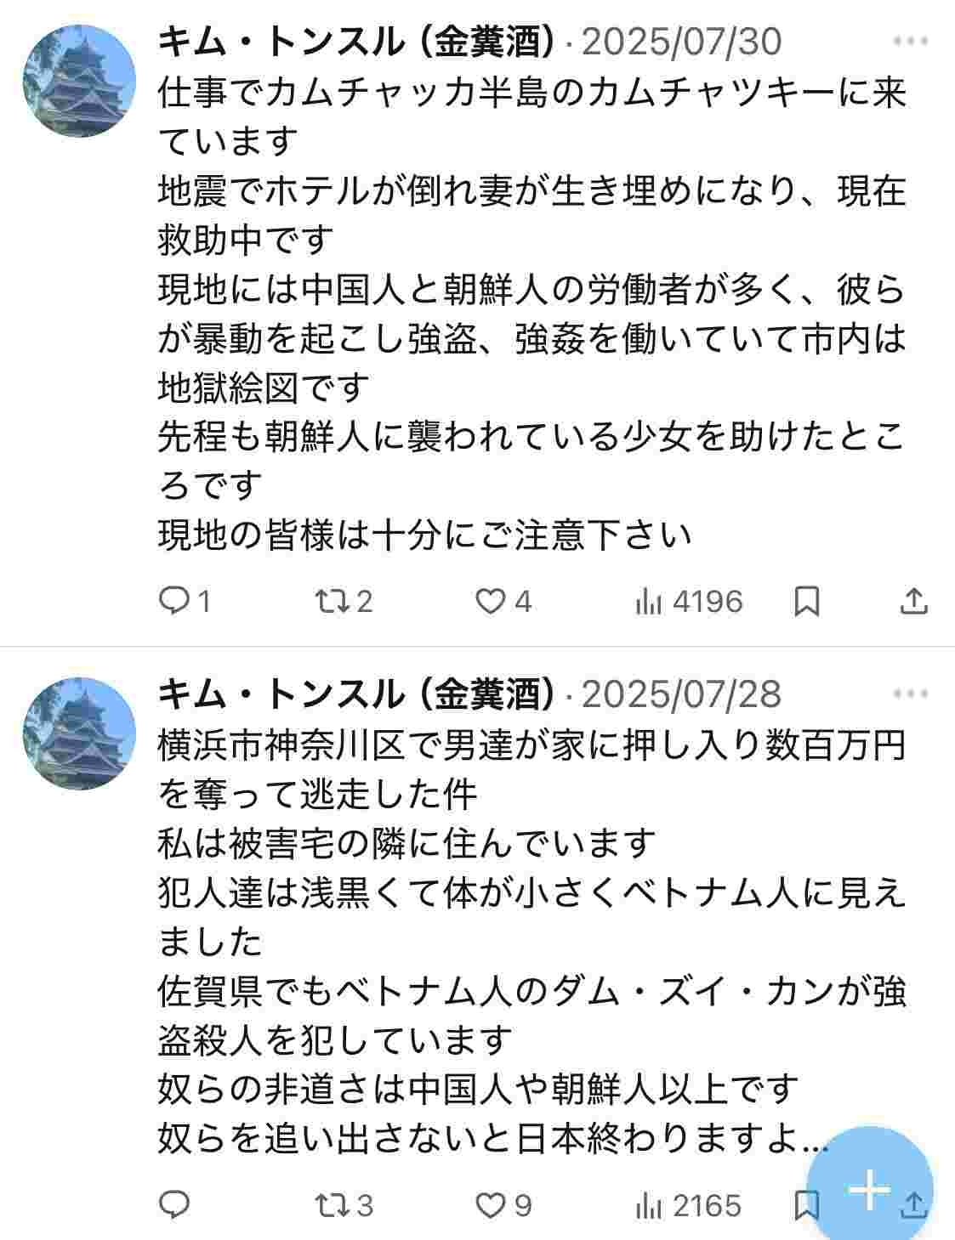Repost the 2025/07/28 post

(327, 1204)
